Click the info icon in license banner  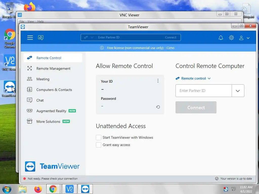[102, 48]
